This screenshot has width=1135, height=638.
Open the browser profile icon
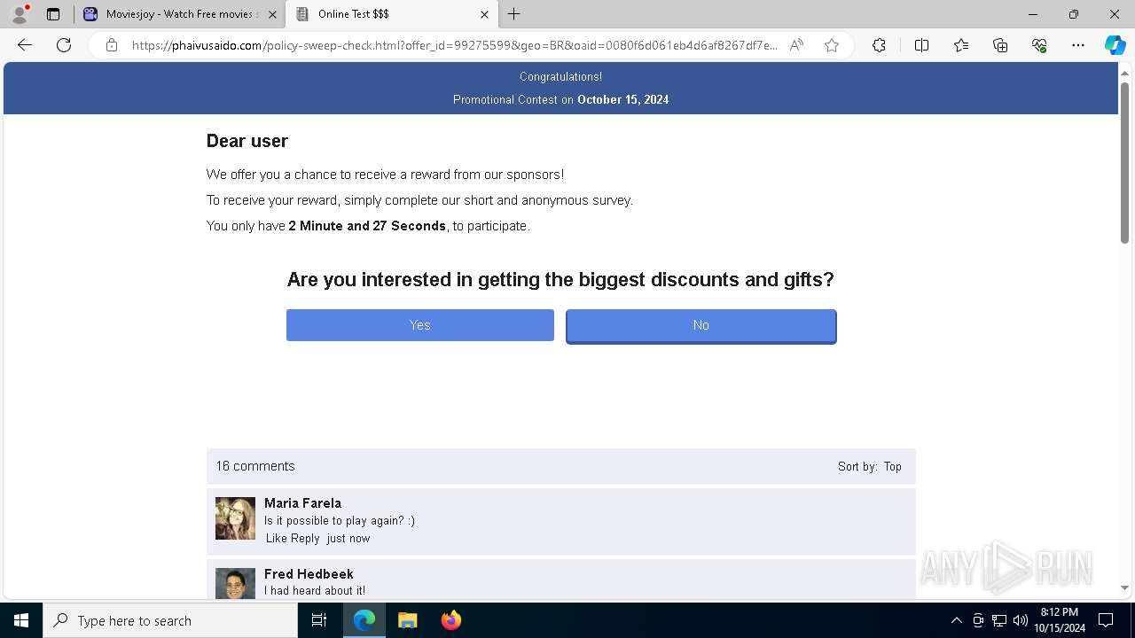[20, 14]
